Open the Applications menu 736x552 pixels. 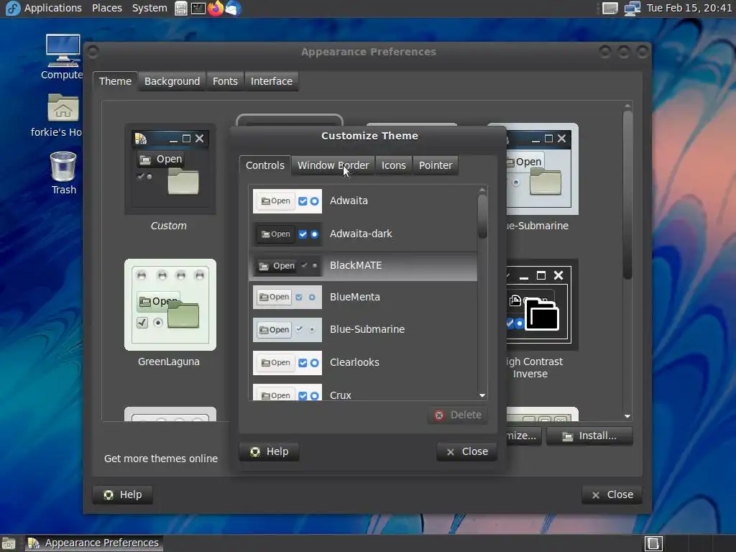tap(52, 8)
